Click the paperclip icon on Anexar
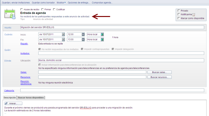The height and width of the screenshot is (116, 209). pyautogui.click(x=6, y=104)
